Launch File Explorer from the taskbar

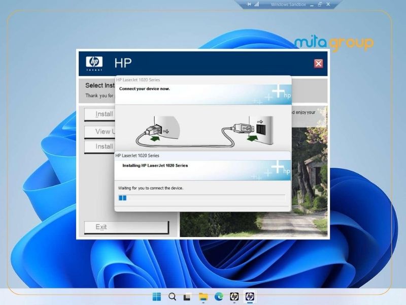pyautogui.click(x=203, y=296)
